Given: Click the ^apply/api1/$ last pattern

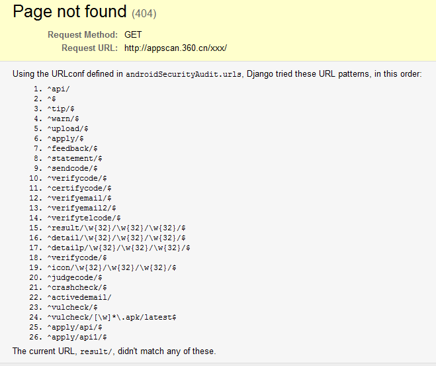Looking at the screenshot, I should [x=77, y=338].
